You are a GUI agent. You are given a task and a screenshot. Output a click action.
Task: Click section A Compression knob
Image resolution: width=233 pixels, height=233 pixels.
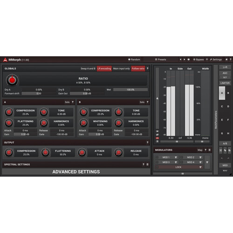[x=9, y=112]
